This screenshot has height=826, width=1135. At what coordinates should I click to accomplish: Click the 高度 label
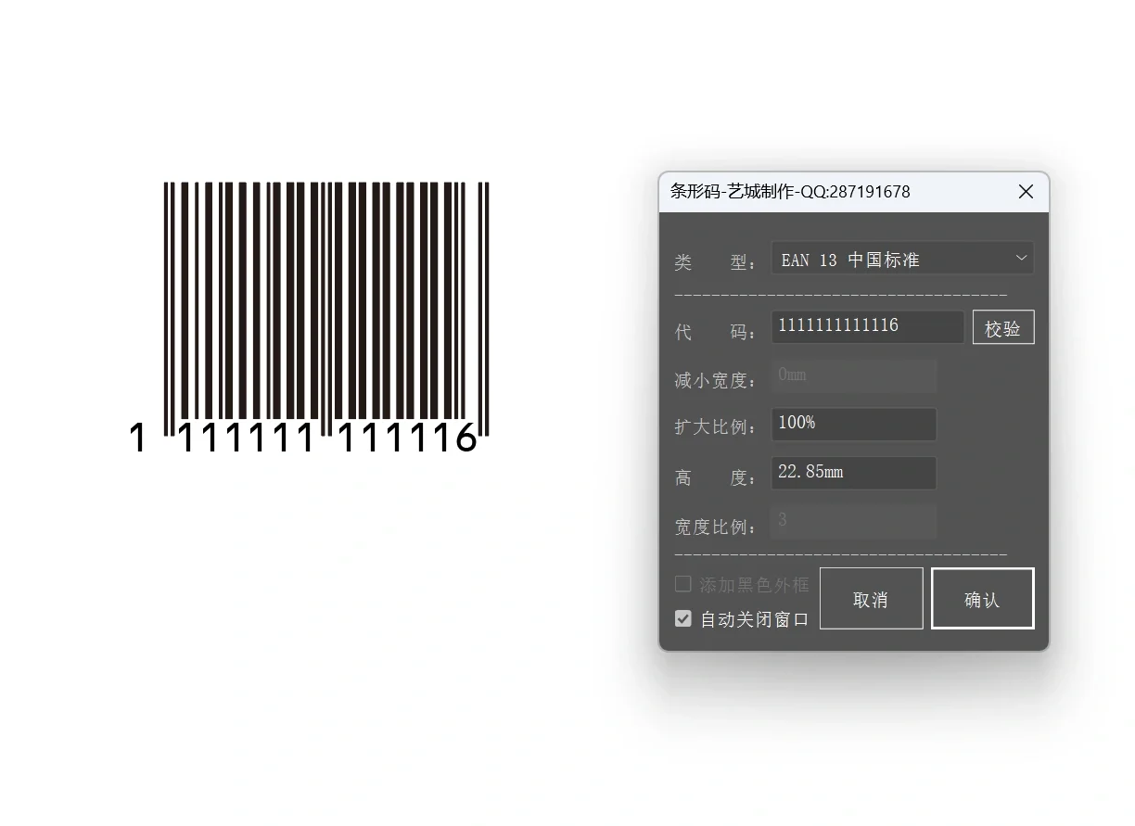[x=716, y=478]
